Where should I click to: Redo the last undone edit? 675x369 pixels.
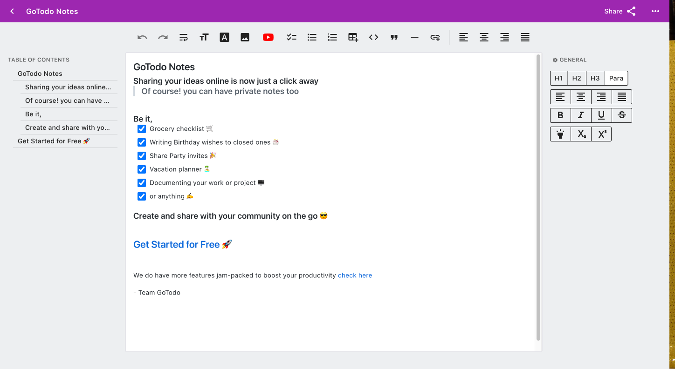(163, 37)
